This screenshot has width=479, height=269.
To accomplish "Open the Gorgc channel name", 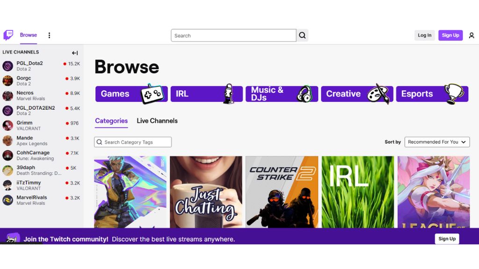I will pos(23,78).
